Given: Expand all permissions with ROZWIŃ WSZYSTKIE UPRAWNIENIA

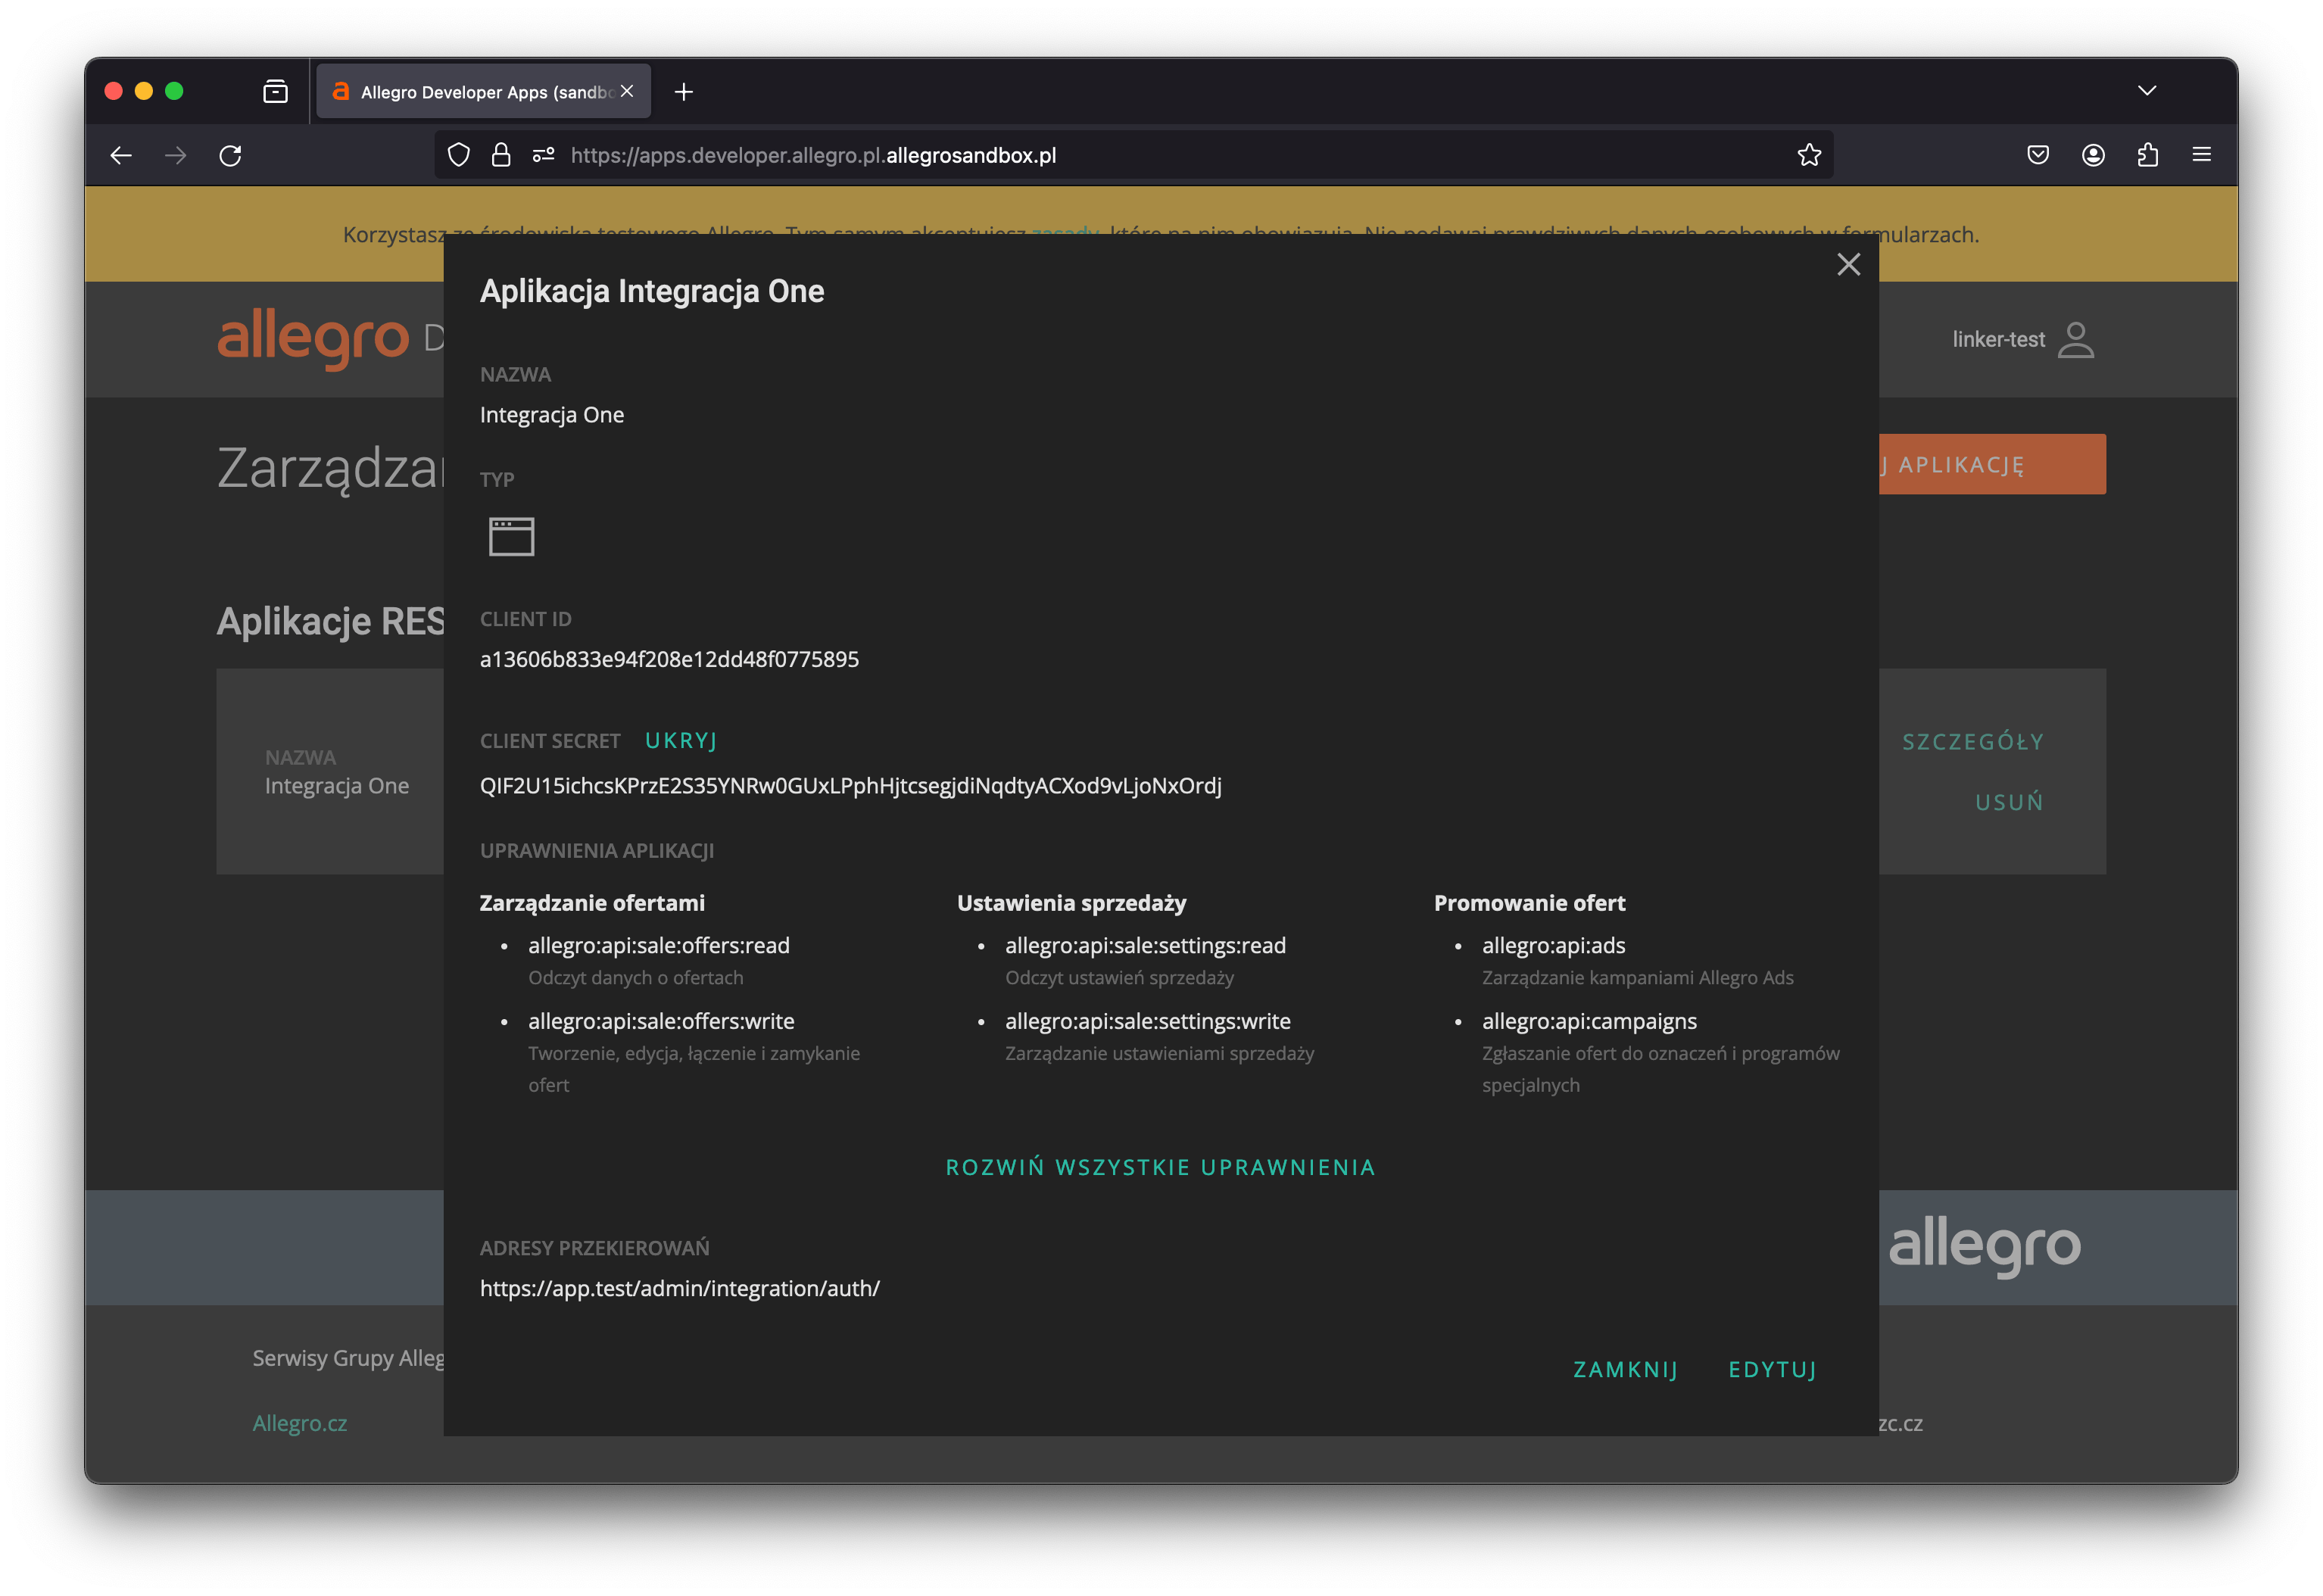Looking at the screenshot, I should [x=1160, y=1167].
